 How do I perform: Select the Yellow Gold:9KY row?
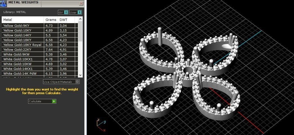pyautogui.click(x=40, y=26)
